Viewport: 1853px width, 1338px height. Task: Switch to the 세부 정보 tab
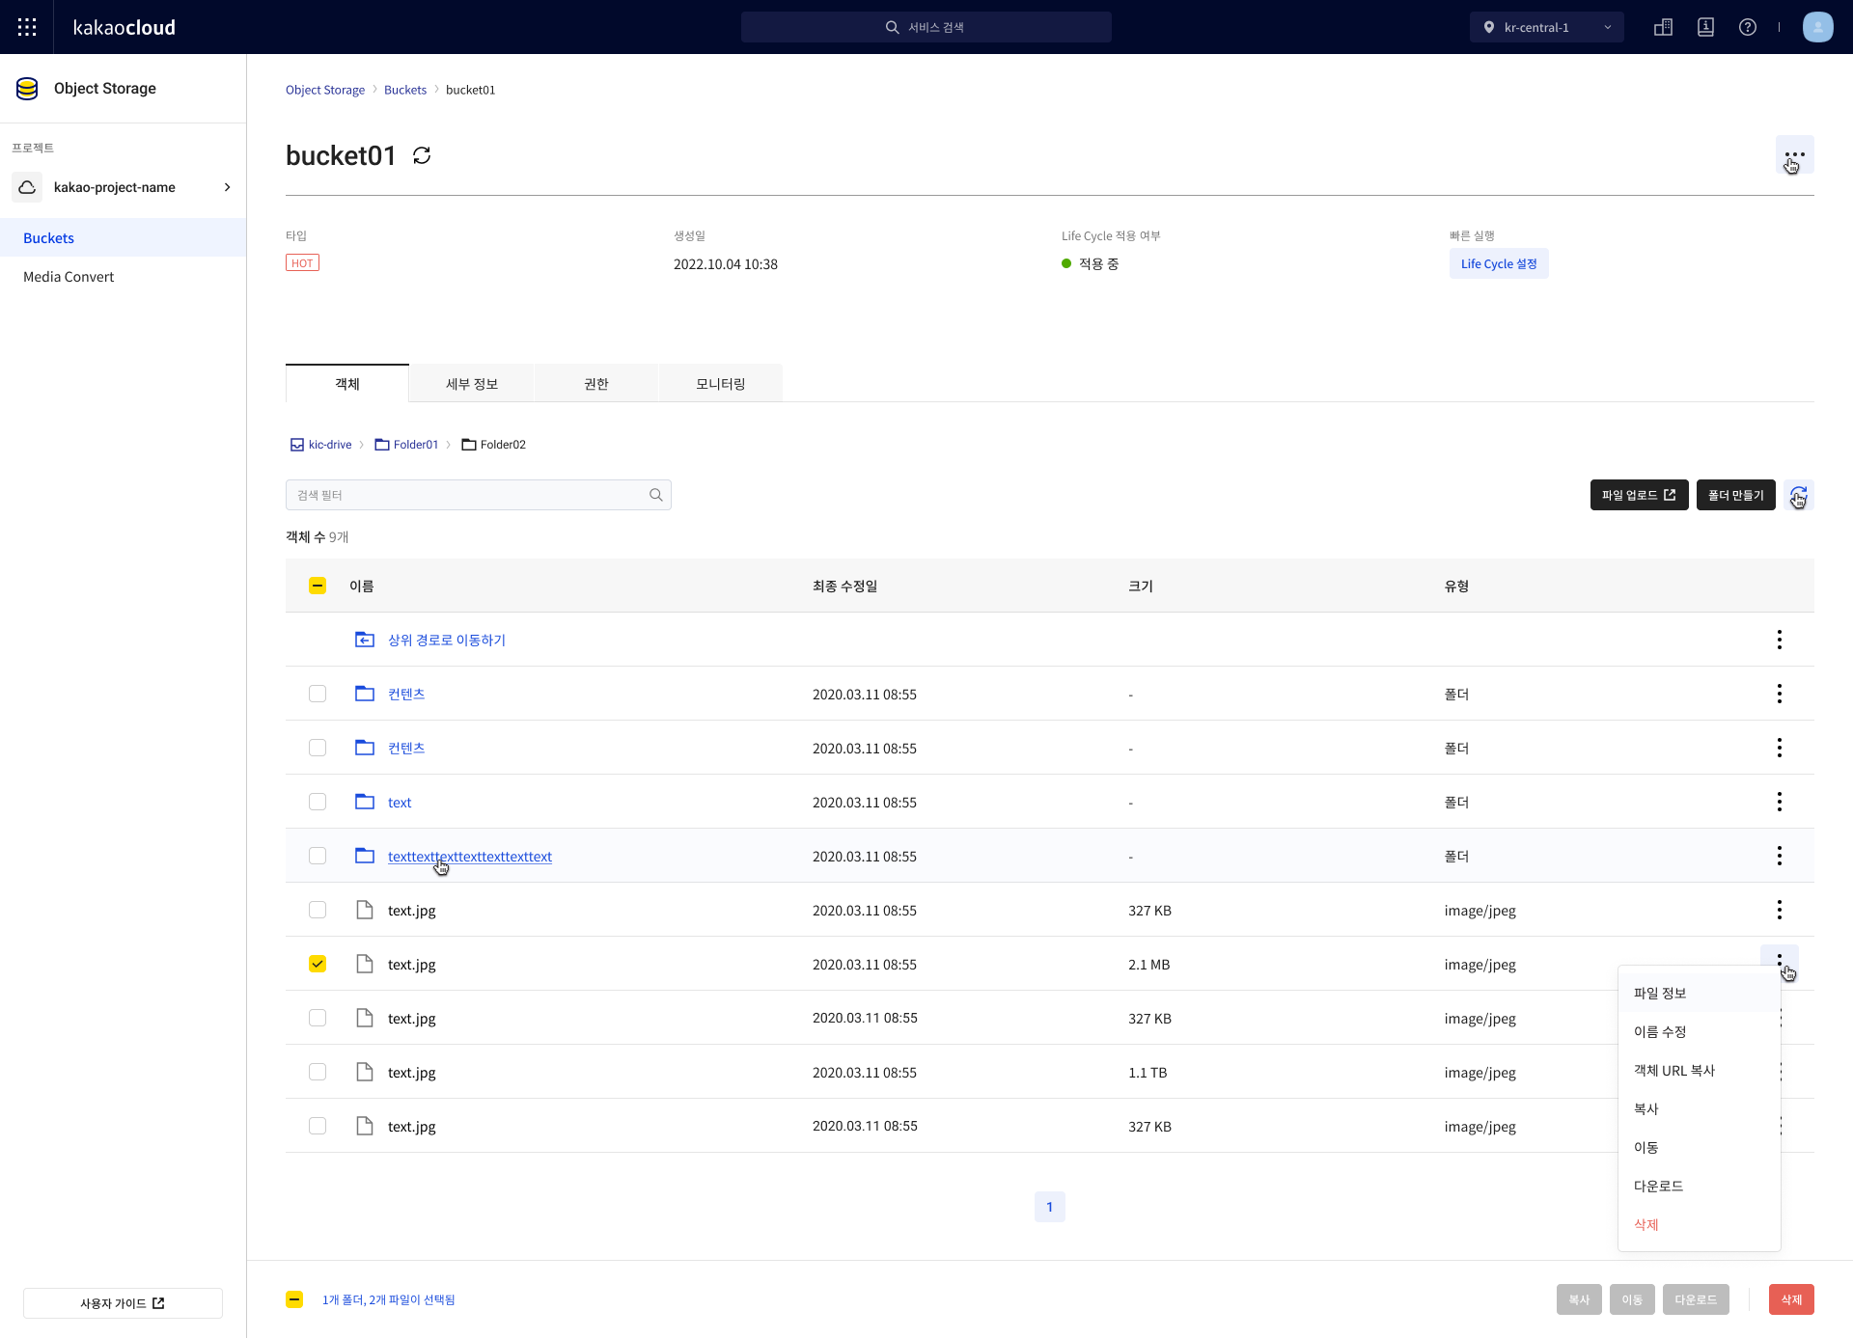coord(472,384)
